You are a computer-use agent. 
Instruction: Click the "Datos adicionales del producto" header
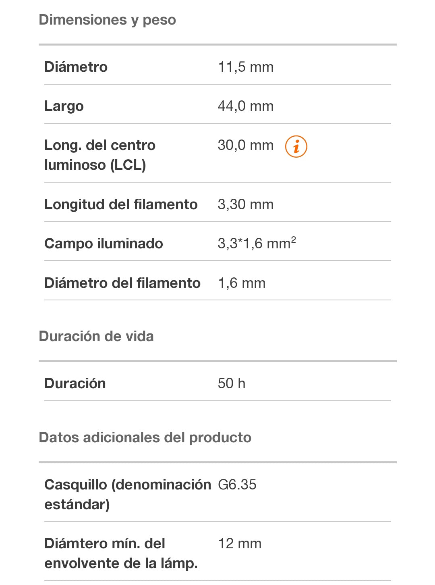pos(145,437)
